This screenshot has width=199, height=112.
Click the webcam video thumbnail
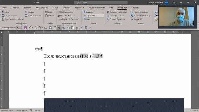pos(176,16)
